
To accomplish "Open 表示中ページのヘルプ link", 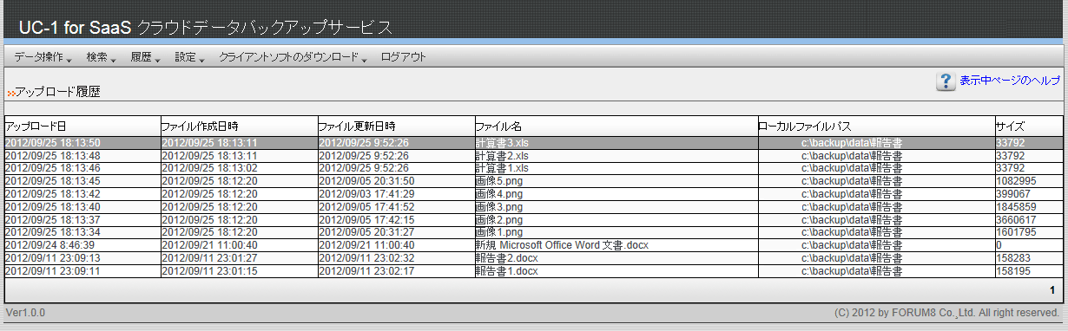I will pos(1010,81).
